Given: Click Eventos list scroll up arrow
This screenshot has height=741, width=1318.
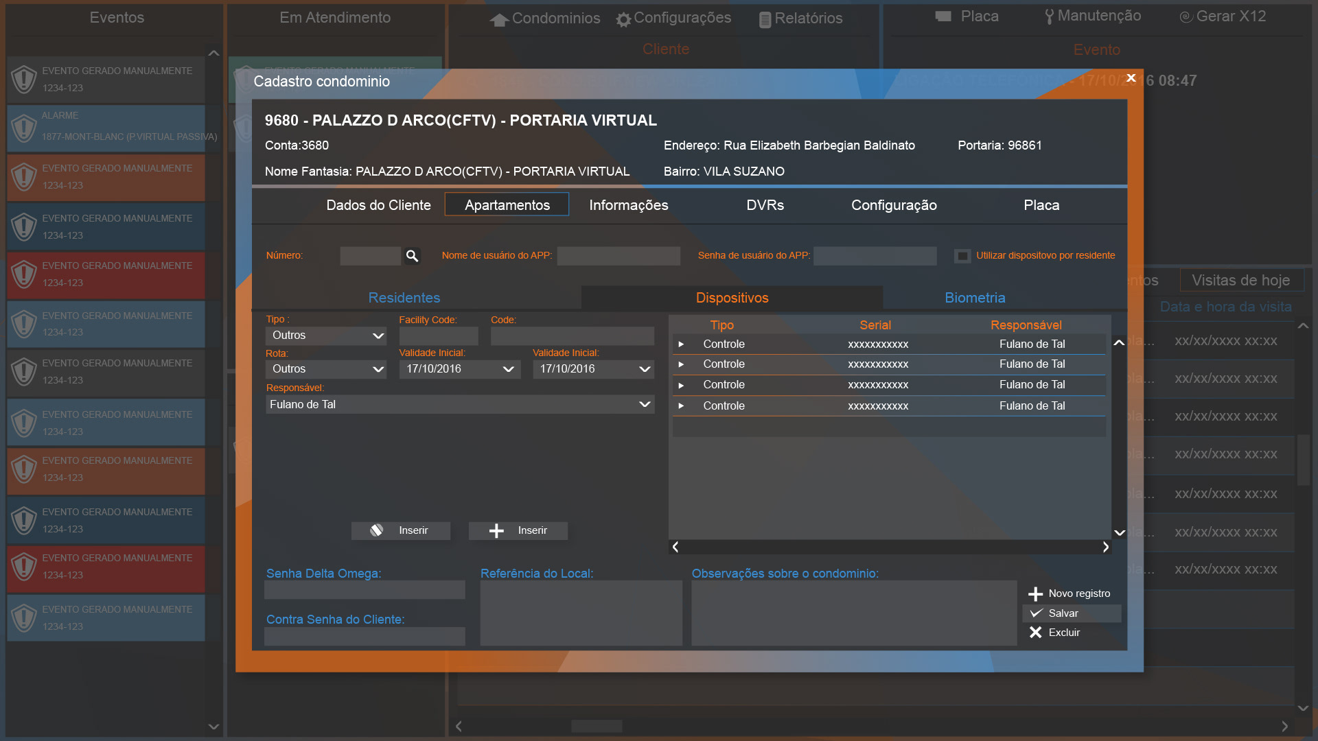Looking at the screenshot, I should click(x=213, y=53).
